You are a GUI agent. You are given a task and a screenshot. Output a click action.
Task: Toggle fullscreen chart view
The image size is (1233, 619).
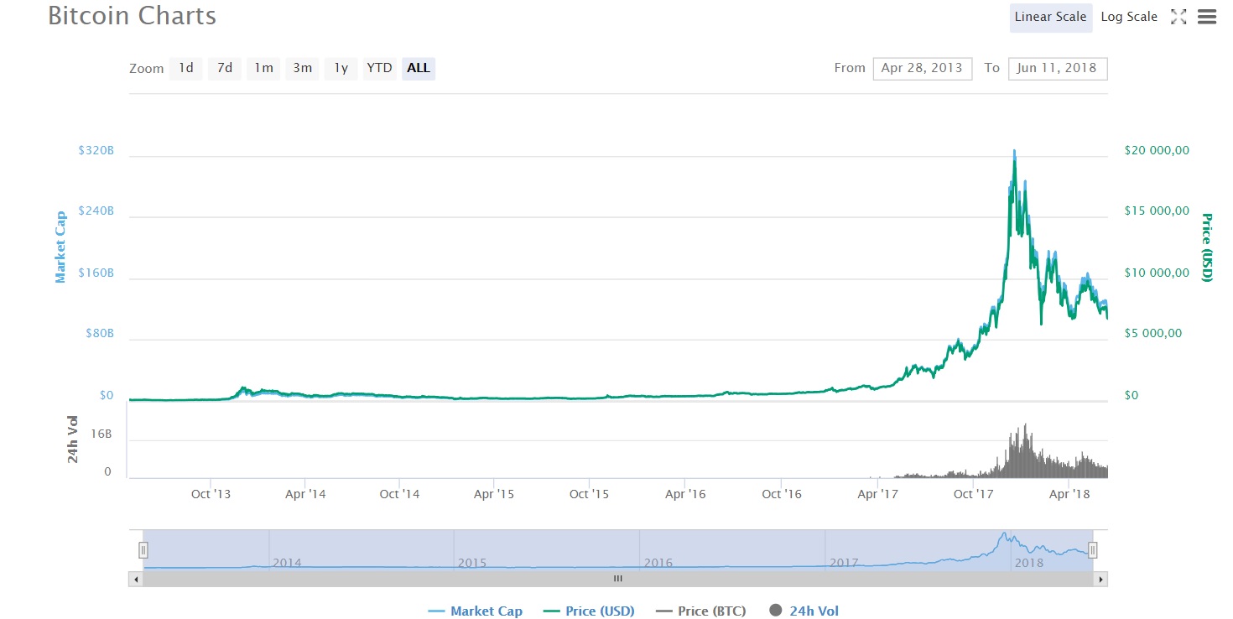[x=1178, y=17]
